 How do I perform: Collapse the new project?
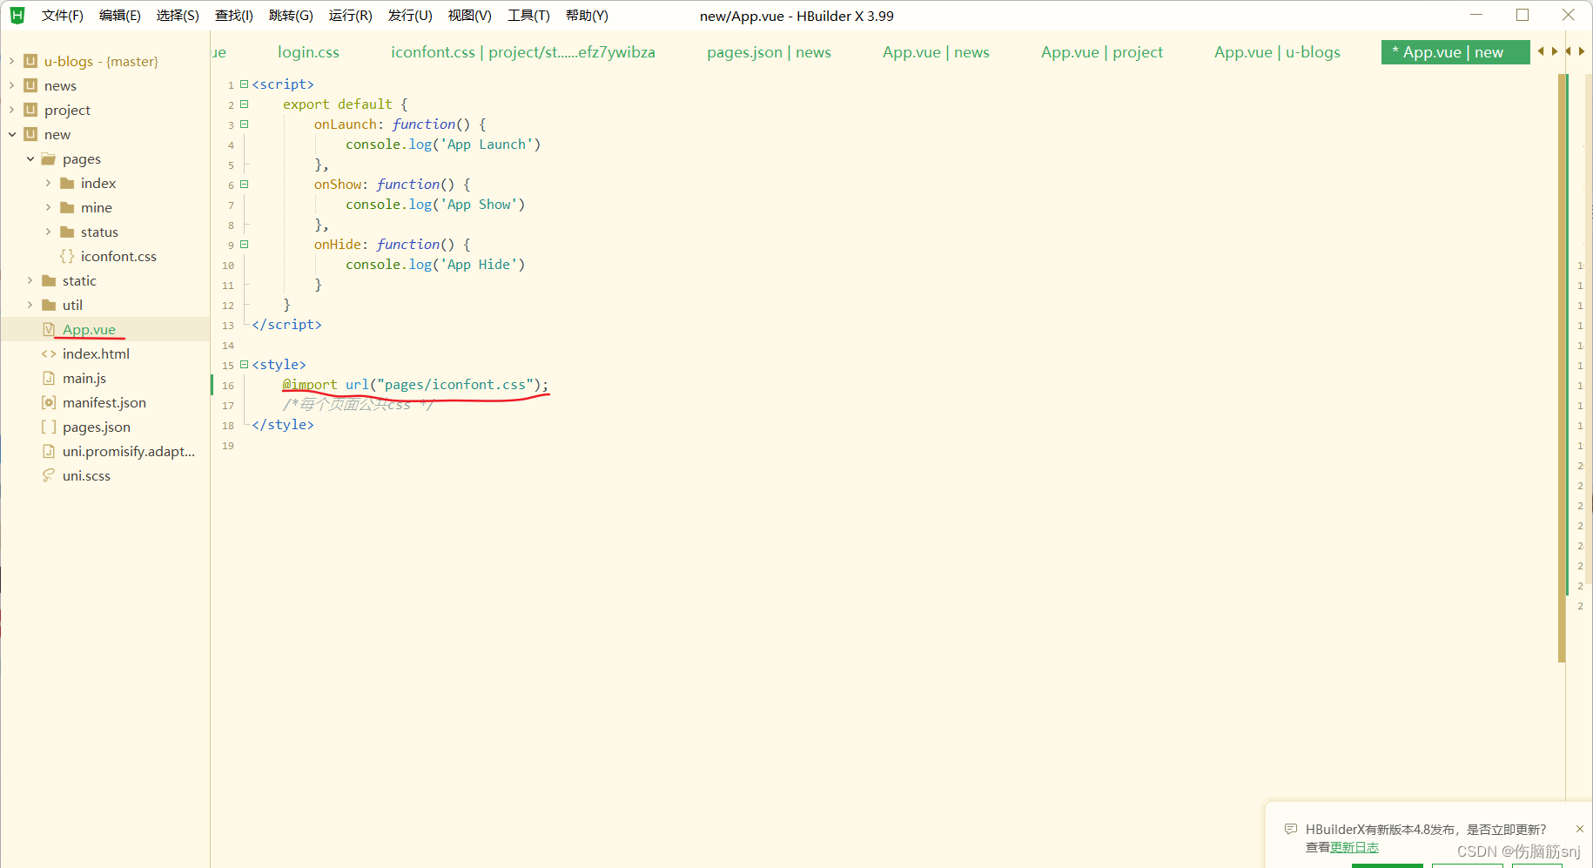pos(11,134)
